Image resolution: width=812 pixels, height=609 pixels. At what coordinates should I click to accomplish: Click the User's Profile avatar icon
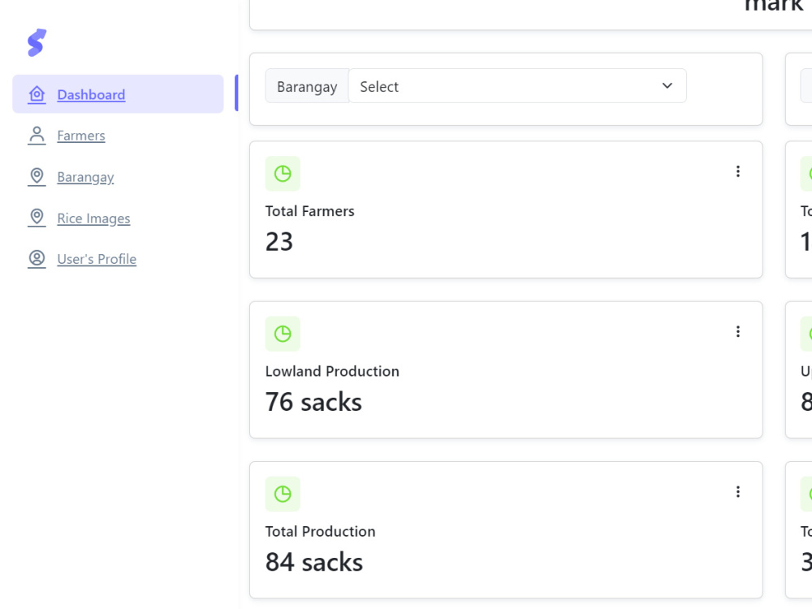click(37, 258)
